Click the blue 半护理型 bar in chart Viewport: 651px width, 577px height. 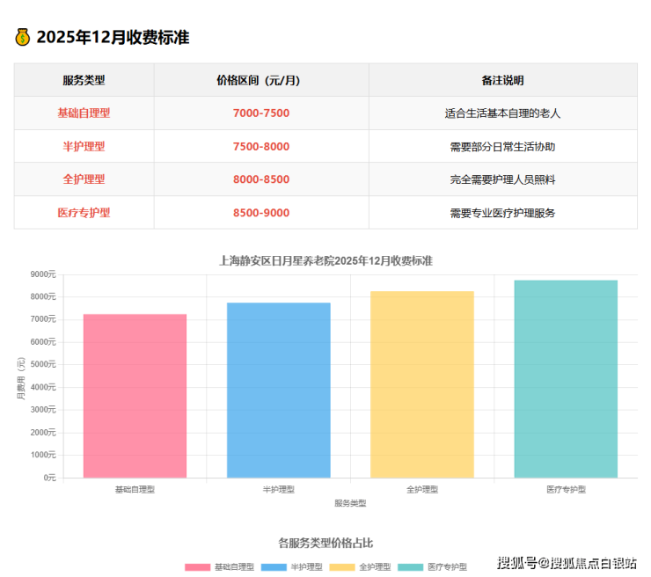click(x=278, y=390)
